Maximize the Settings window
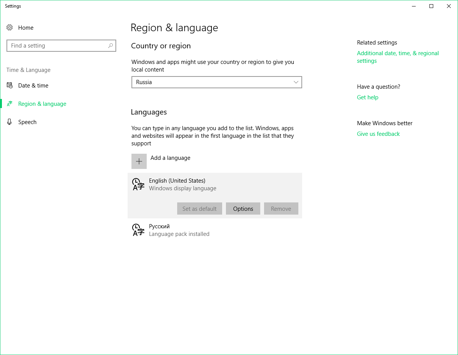458x355 pixels. (x=431, y=6)
